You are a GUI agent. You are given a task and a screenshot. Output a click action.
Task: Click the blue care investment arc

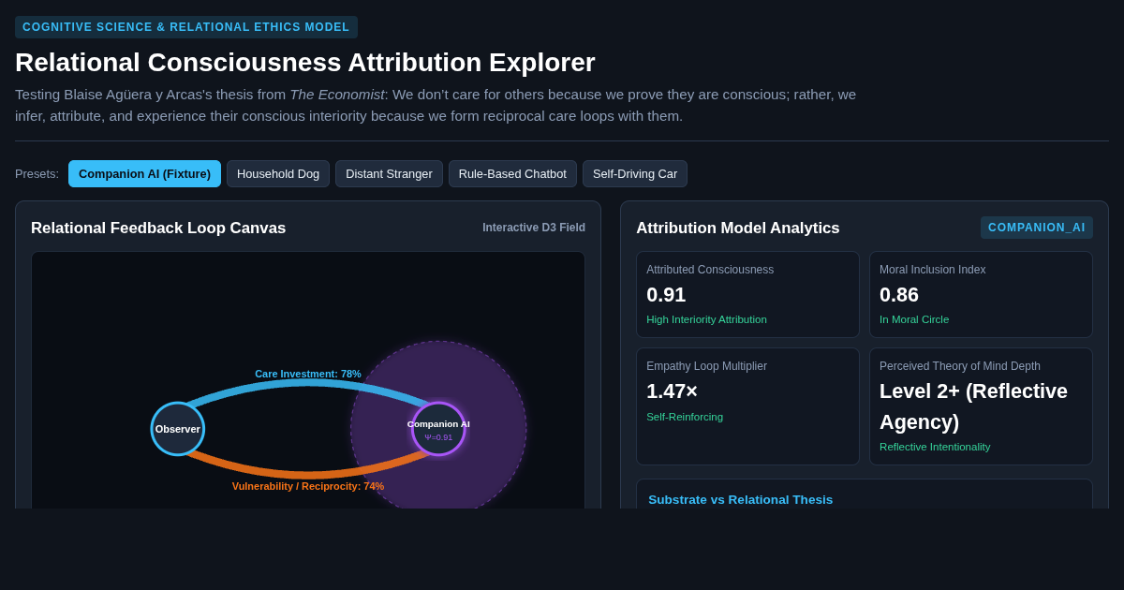(x=308, y=384)
